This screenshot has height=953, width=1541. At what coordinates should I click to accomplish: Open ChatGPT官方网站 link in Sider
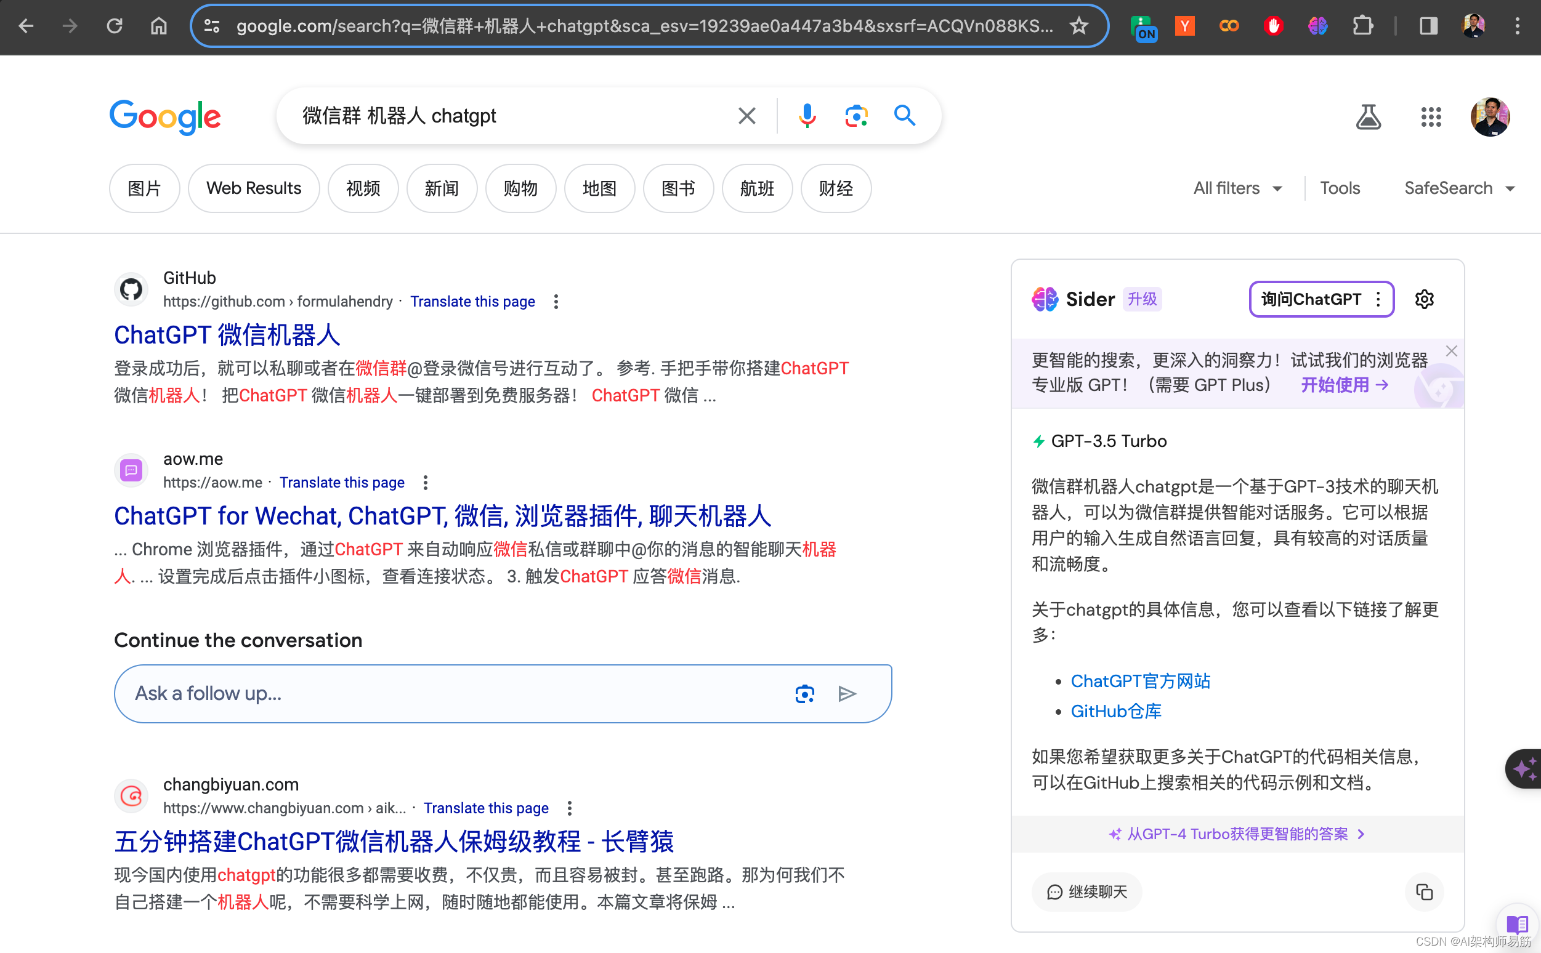(1140, 682)
